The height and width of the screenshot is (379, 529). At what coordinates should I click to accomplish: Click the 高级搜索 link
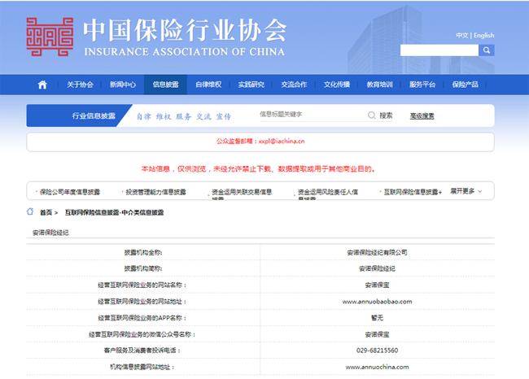422,116
